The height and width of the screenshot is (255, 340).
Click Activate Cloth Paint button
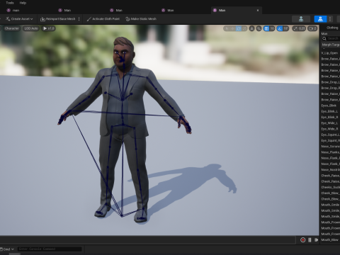[103, 19]
